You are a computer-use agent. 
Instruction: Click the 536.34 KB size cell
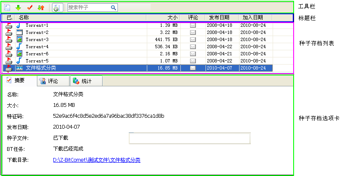pyautogui.click(x=166, y=47)
